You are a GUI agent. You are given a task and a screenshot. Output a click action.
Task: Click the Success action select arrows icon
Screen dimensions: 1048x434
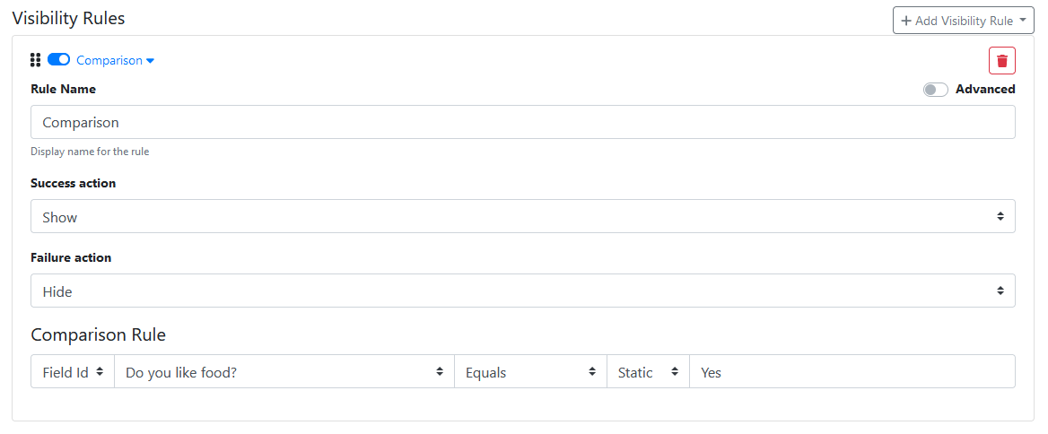(x=1000, y=217)
